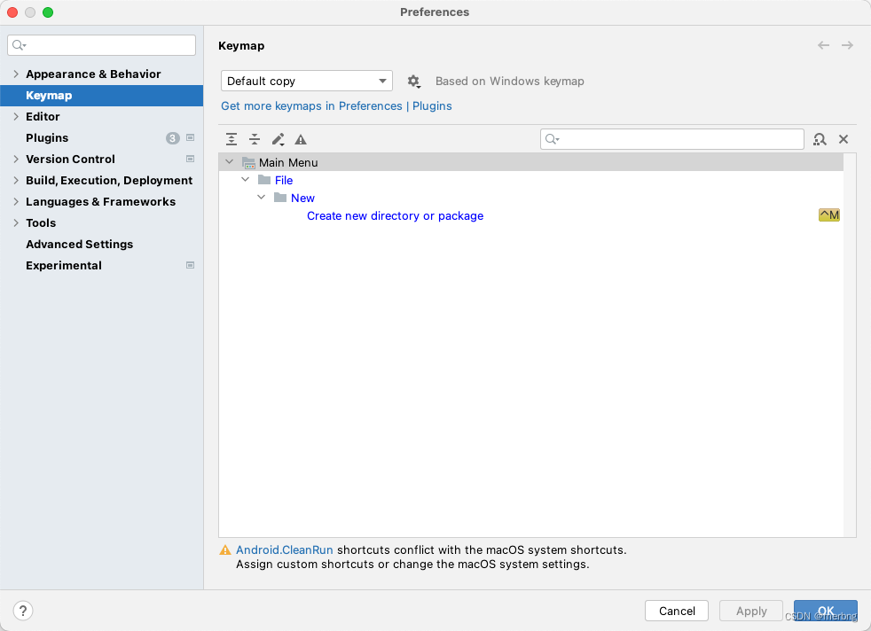Click the Plugins project-level settings icon
This screenshot has height=631, width=871.
point(190,137)
